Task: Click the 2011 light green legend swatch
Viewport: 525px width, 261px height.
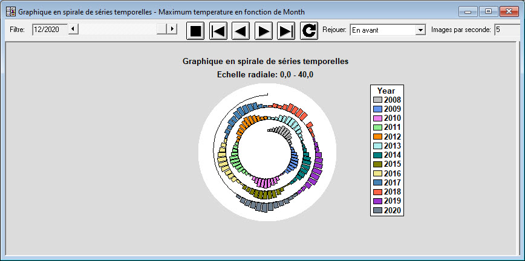Action: 377,127
